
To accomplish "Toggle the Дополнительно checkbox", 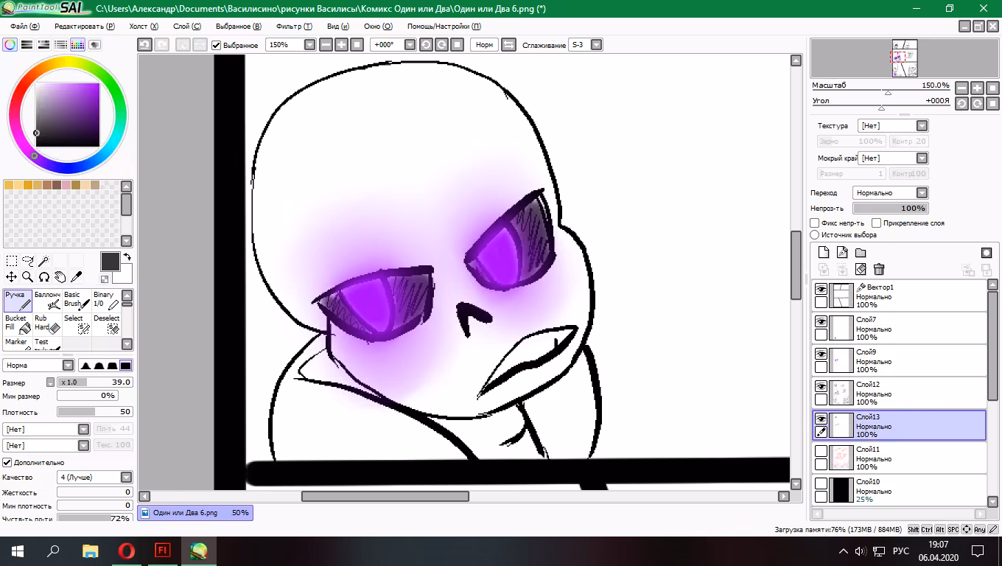I will 7,462.
